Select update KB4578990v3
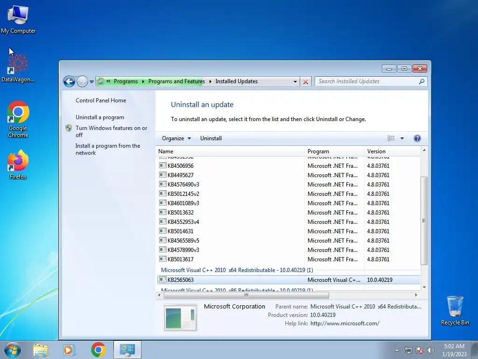Image resolution: width=478 pixels, height=359 pixels. (x=288, y=250)
